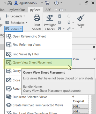Select Query View Sheet Placement
This screenshot has height=114, width=96.
[x=38, y=62]
